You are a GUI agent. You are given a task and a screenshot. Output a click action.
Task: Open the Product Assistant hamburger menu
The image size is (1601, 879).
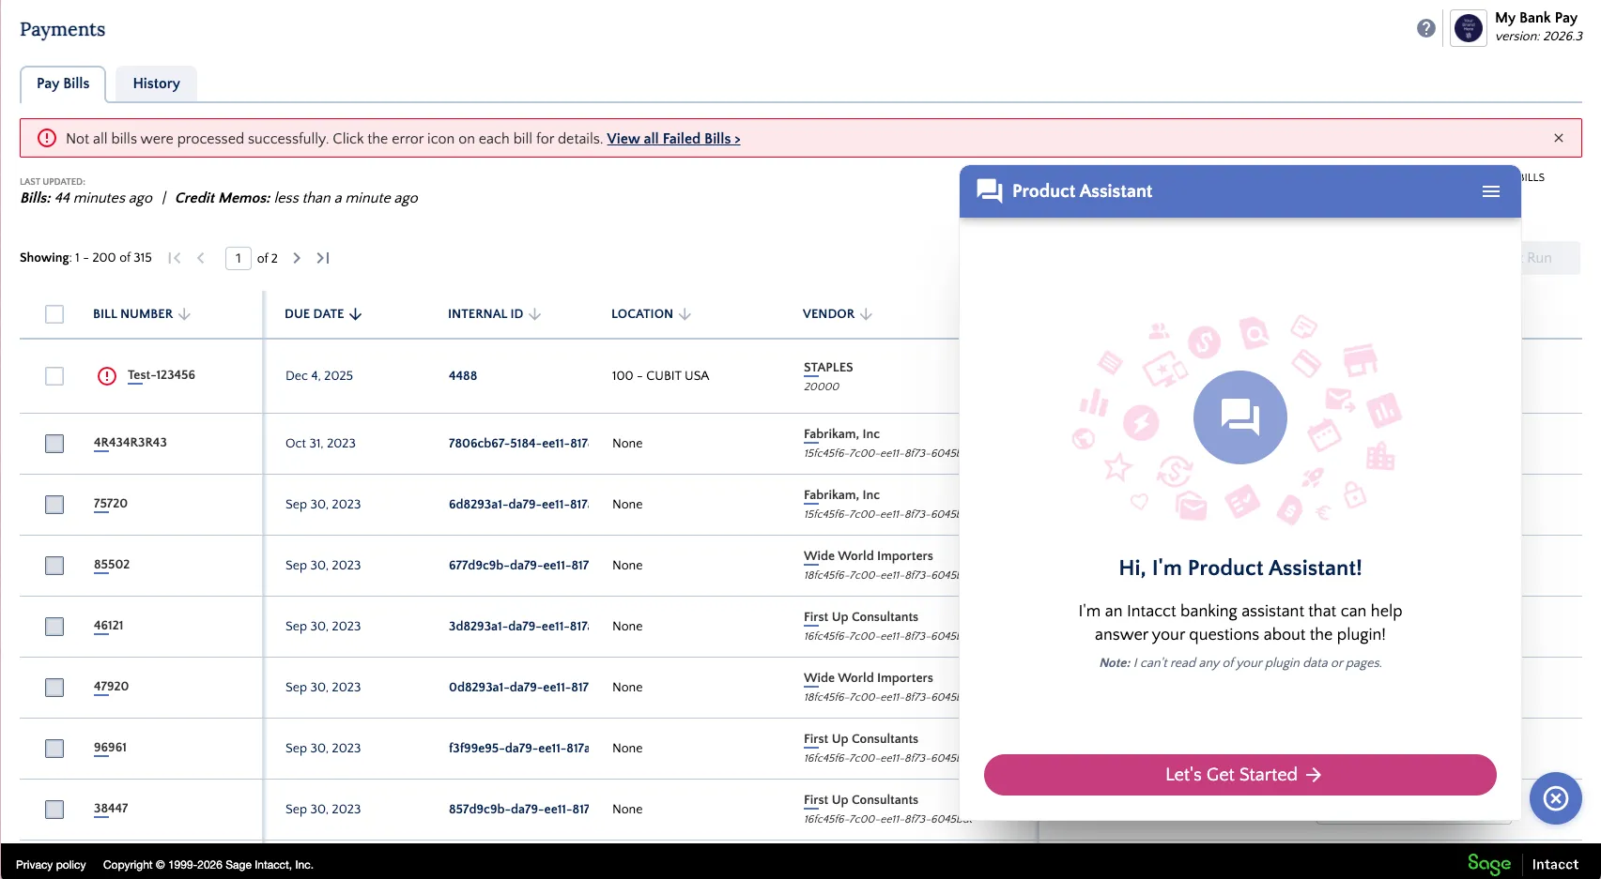click(x=1491, y=191)
